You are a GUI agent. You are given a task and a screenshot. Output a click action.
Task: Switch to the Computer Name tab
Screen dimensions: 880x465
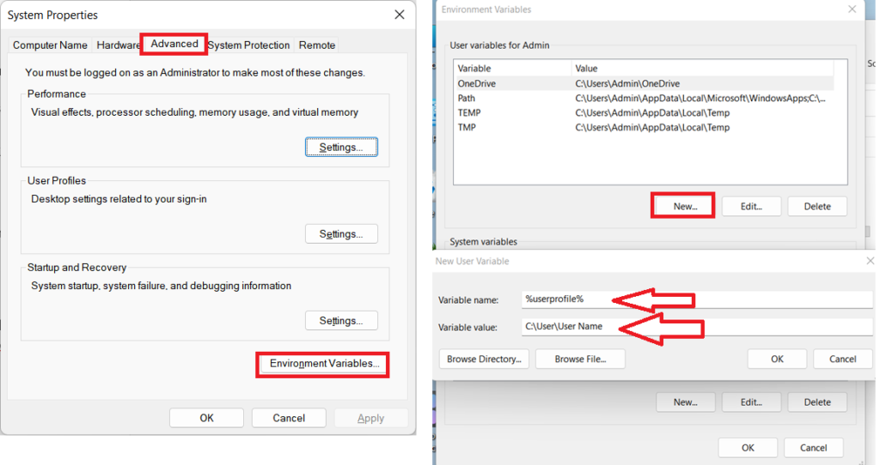[x=50, y=45]
